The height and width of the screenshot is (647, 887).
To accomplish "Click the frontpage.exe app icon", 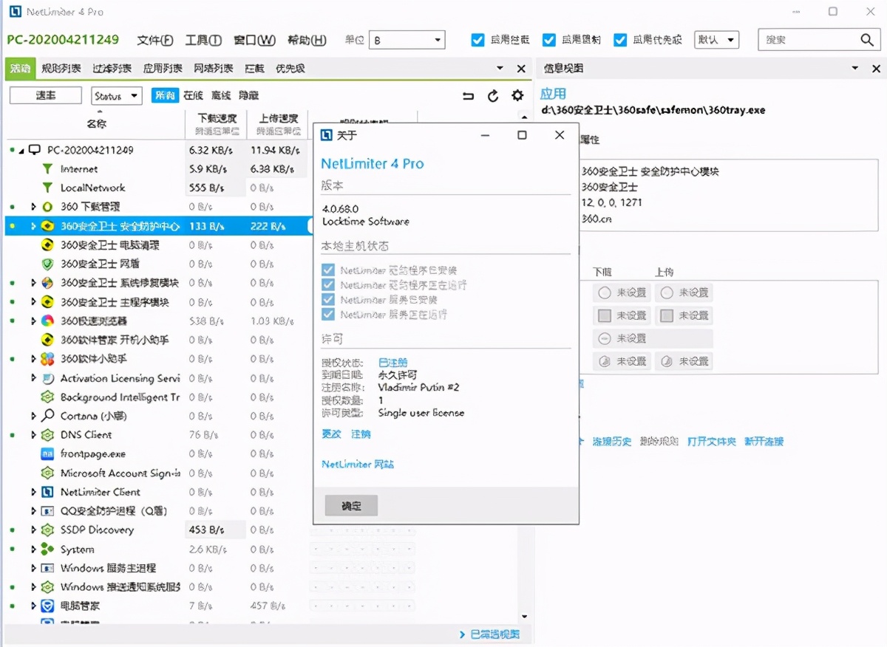I will tap(47, 454).
